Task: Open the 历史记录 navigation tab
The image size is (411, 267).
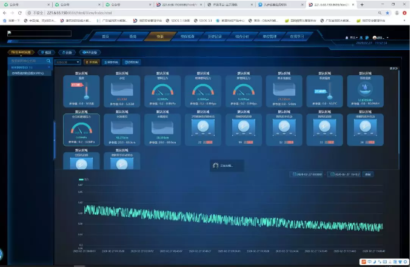Action: pyautogui.click(x=216, y=36)
